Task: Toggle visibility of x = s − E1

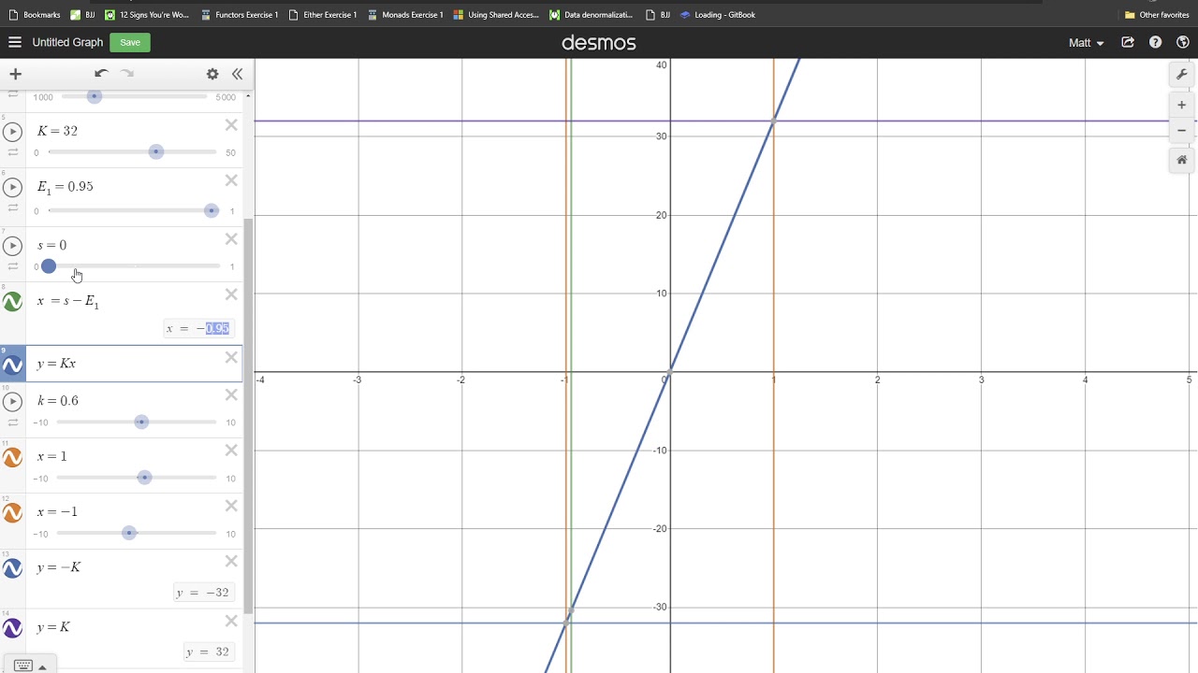Action: (x=12, y=302)
